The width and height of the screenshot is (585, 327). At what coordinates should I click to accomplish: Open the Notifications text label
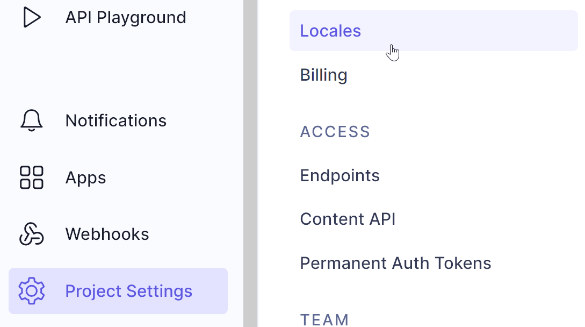116,120
